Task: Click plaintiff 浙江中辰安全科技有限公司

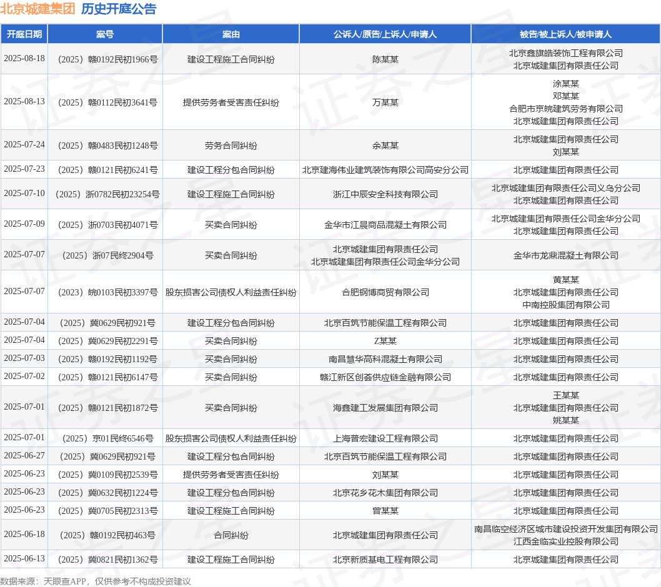Action: click(x=385, y=194)
